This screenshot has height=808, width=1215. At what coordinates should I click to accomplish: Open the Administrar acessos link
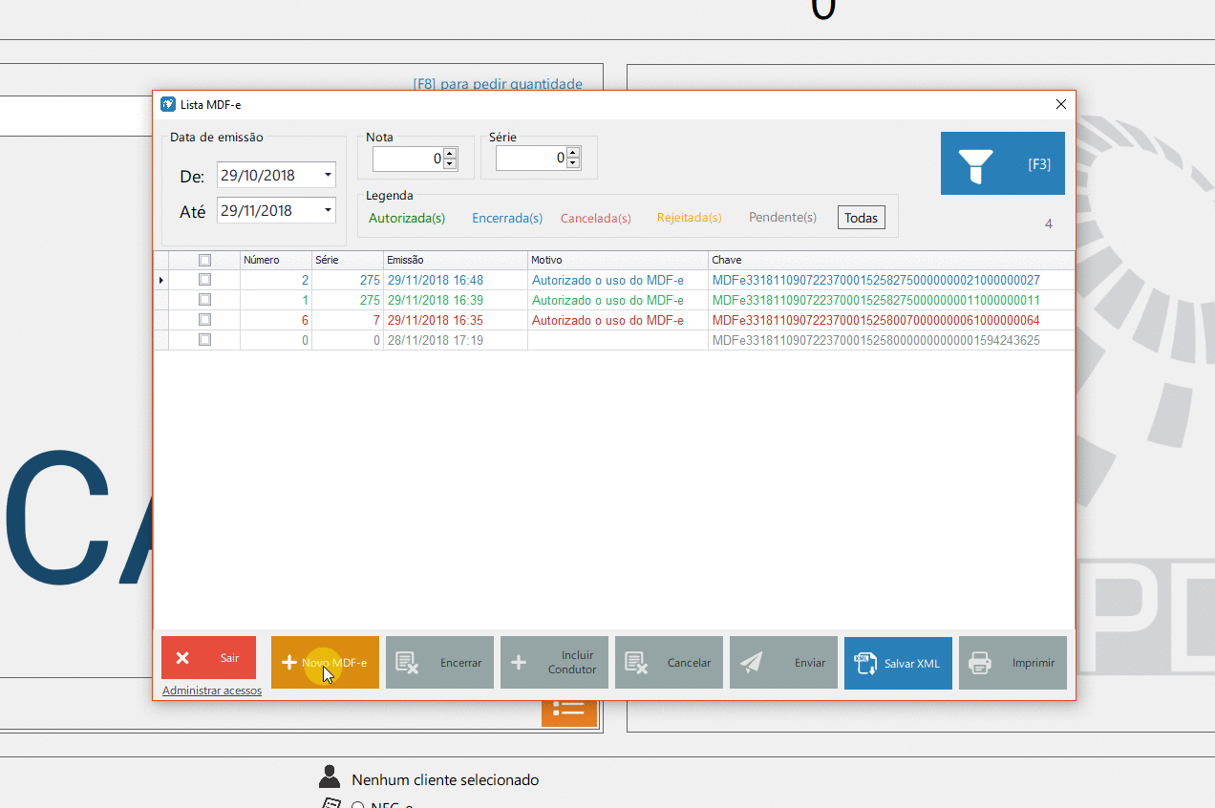click(x=212, y=691)
